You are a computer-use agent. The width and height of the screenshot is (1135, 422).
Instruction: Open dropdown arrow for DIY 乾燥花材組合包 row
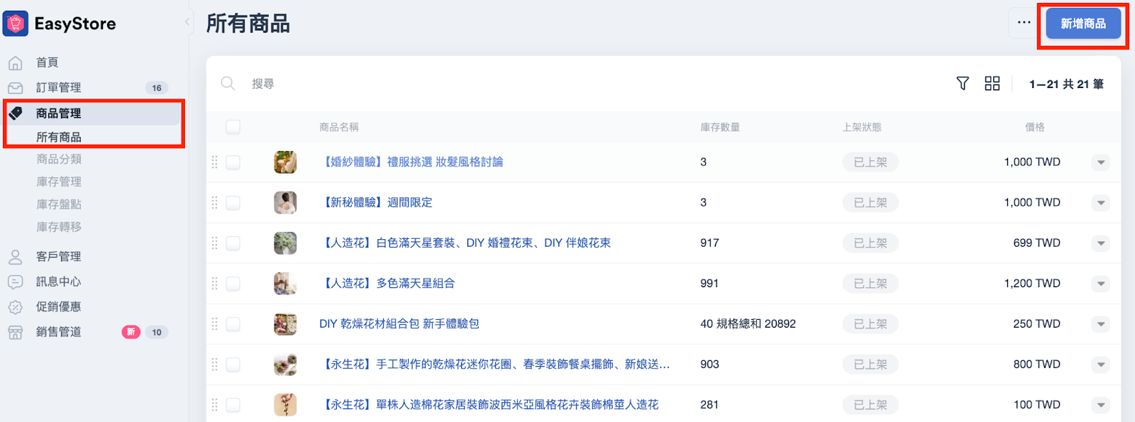1100,324
